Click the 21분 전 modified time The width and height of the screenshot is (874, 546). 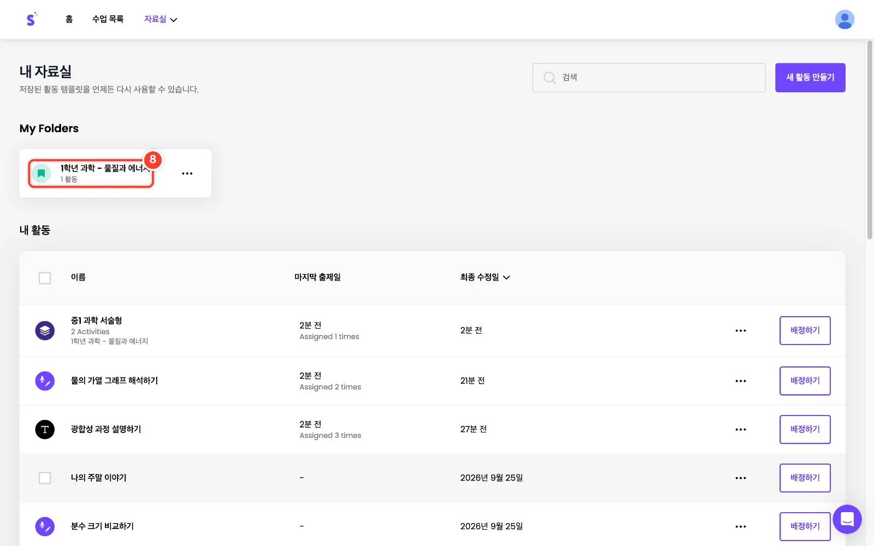[473, 381]
